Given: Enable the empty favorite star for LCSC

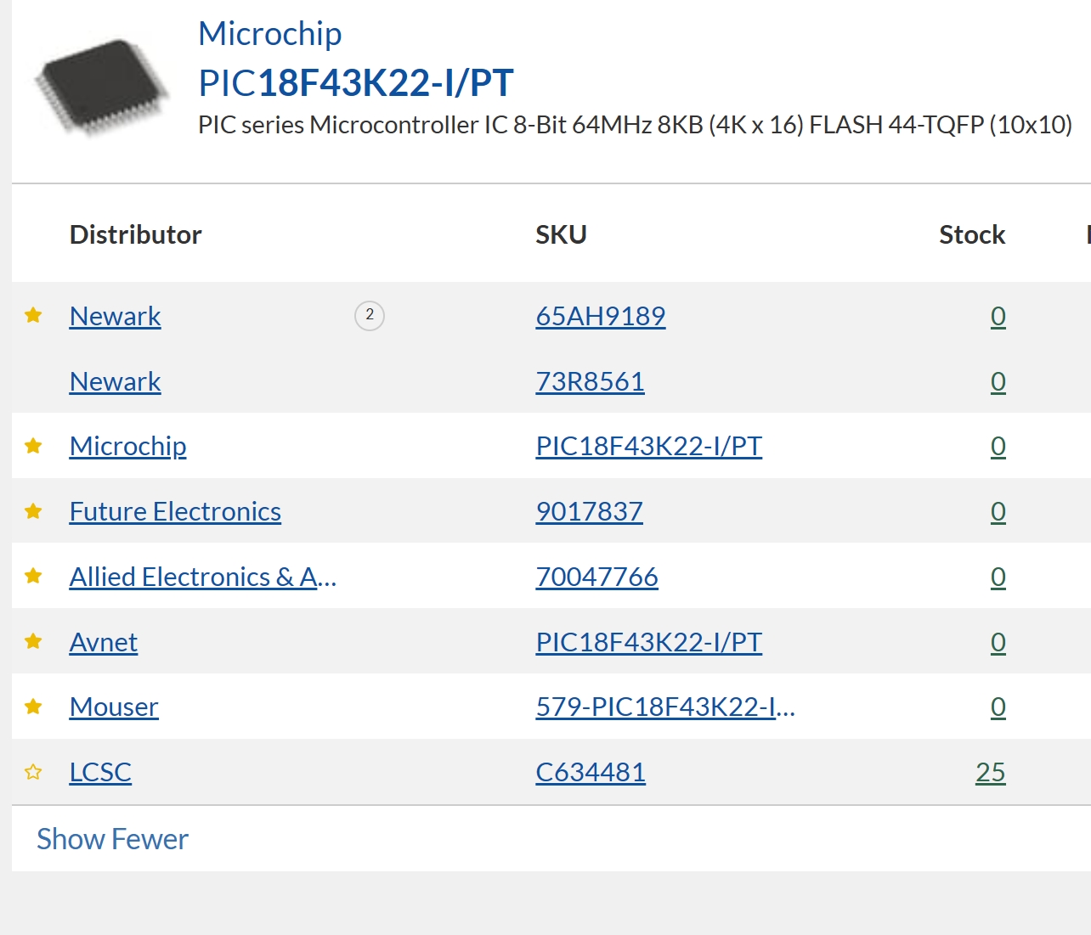Looking at the screenshot, I should coord(33,772).
